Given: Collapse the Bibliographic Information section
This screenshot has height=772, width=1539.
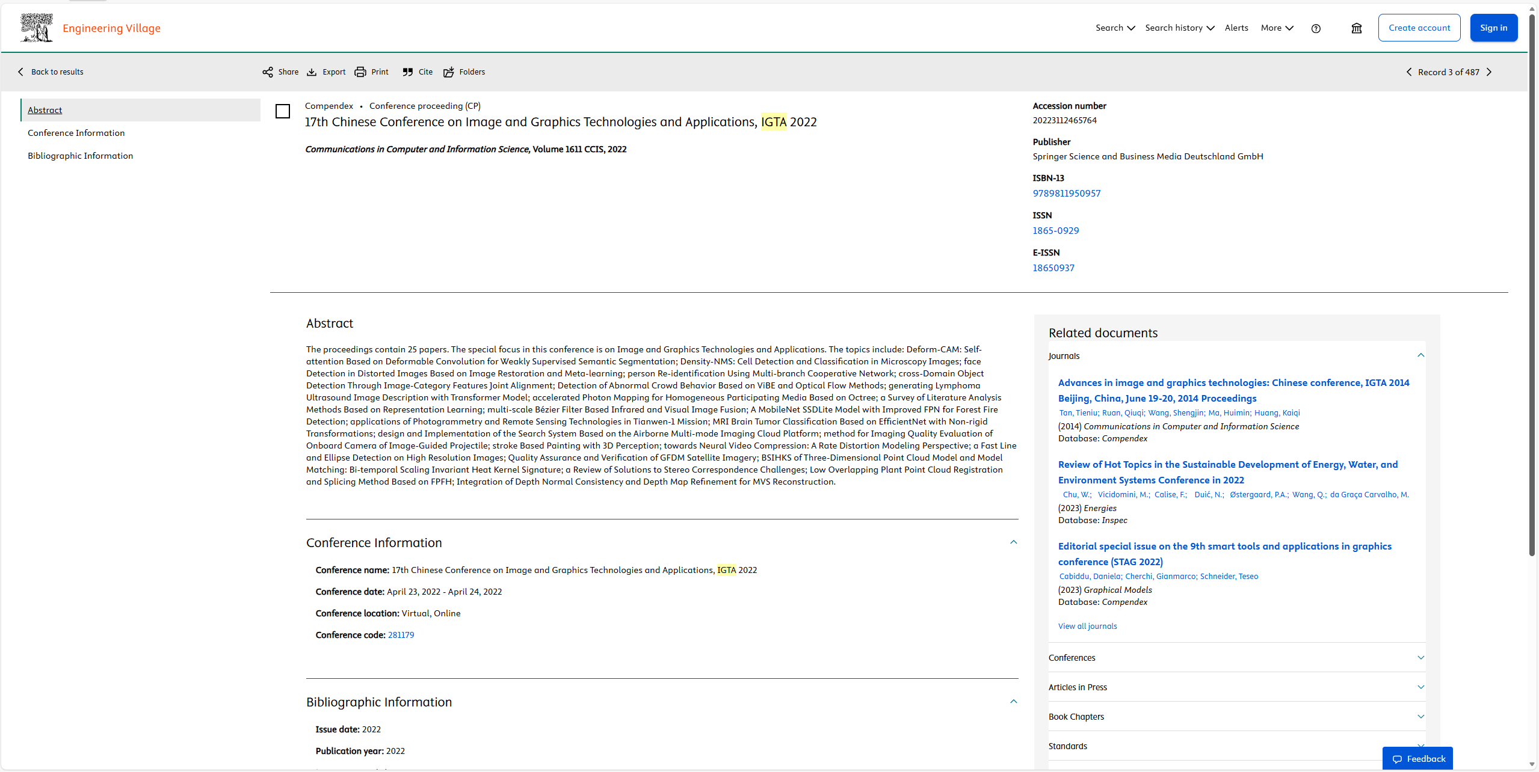Looking at the screenshot, I should 1014,702.
